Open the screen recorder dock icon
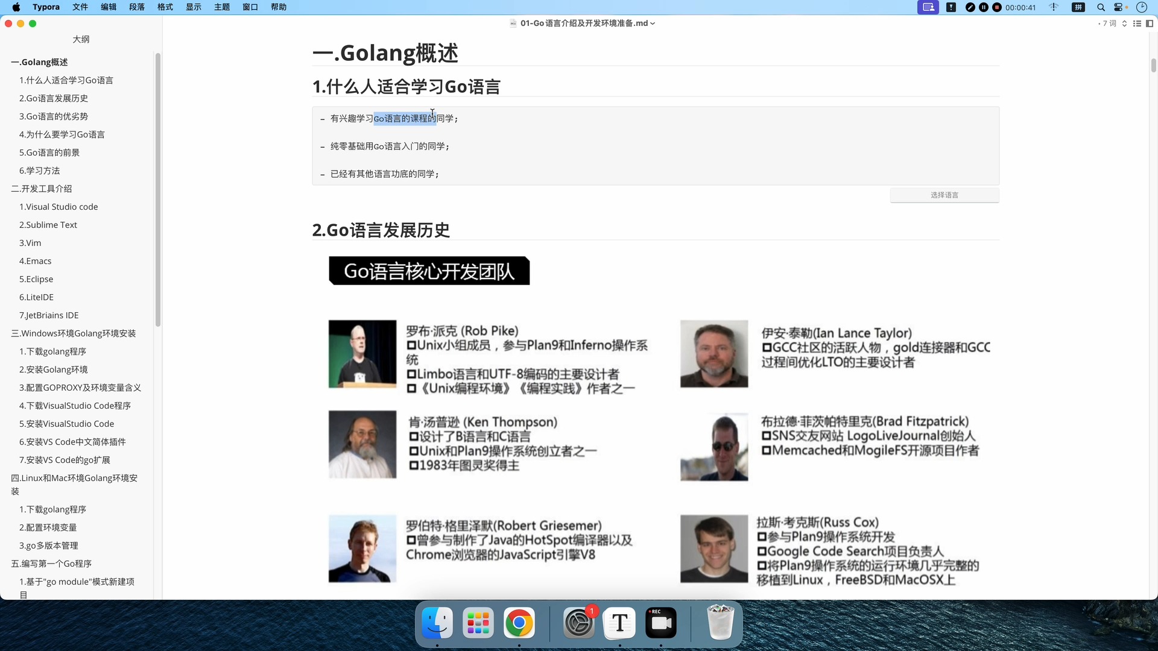The width and height of the screenshot is (1158, 651). [x=661, y=623]
